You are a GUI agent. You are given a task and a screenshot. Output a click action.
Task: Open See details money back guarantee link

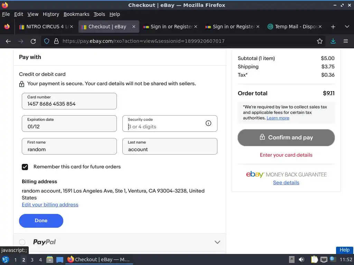[286, 183]
